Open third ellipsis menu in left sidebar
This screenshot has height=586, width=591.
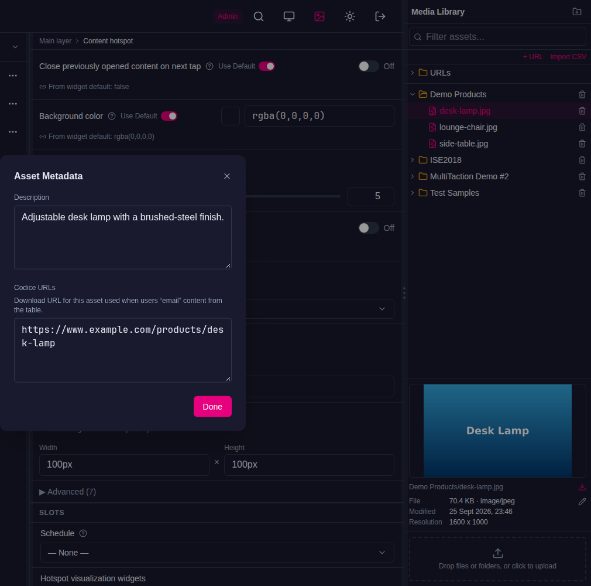coord(13,132)
